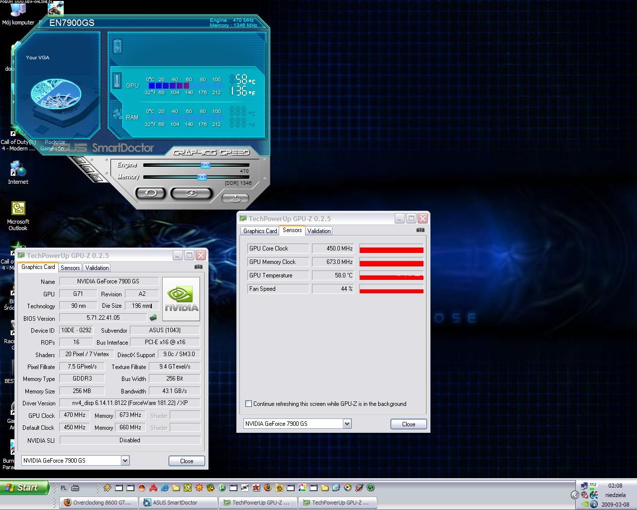Click the NVIDIA logo in GPU-Z

(x=181, y=299)
